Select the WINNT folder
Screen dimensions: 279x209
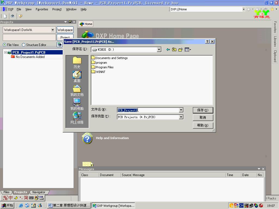(98, 72)
